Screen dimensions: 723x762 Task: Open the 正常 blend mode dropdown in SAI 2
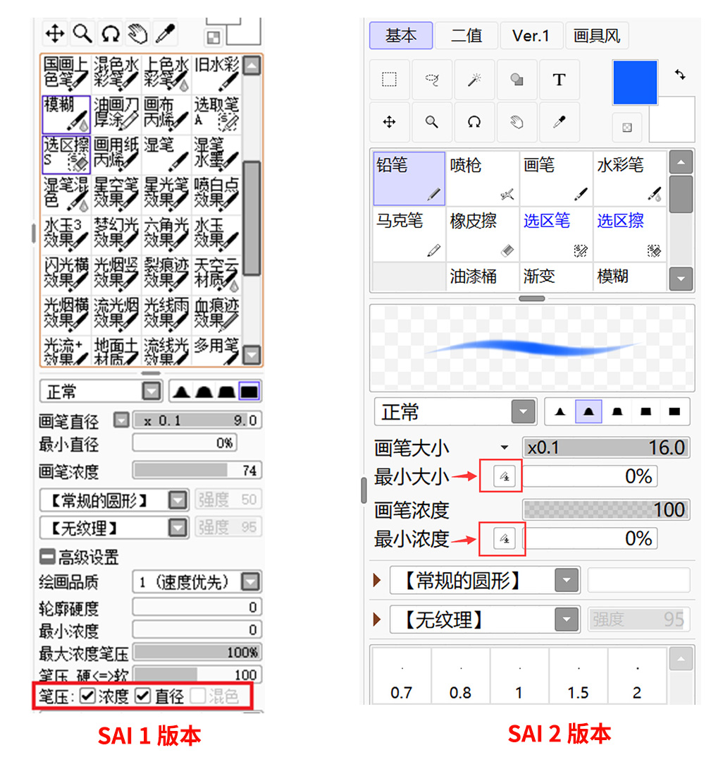pyautogui.click(x=523, y=412)
